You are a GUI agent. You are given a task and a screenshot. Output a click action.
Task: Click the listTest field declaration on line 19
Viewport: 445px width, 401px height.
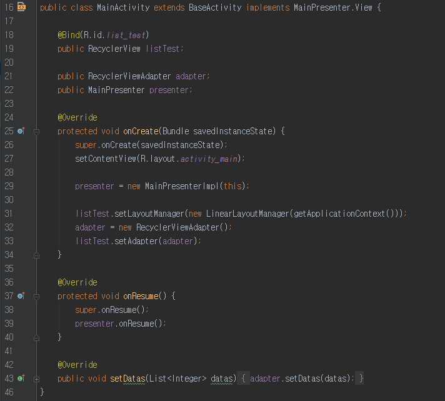[162, 49]
